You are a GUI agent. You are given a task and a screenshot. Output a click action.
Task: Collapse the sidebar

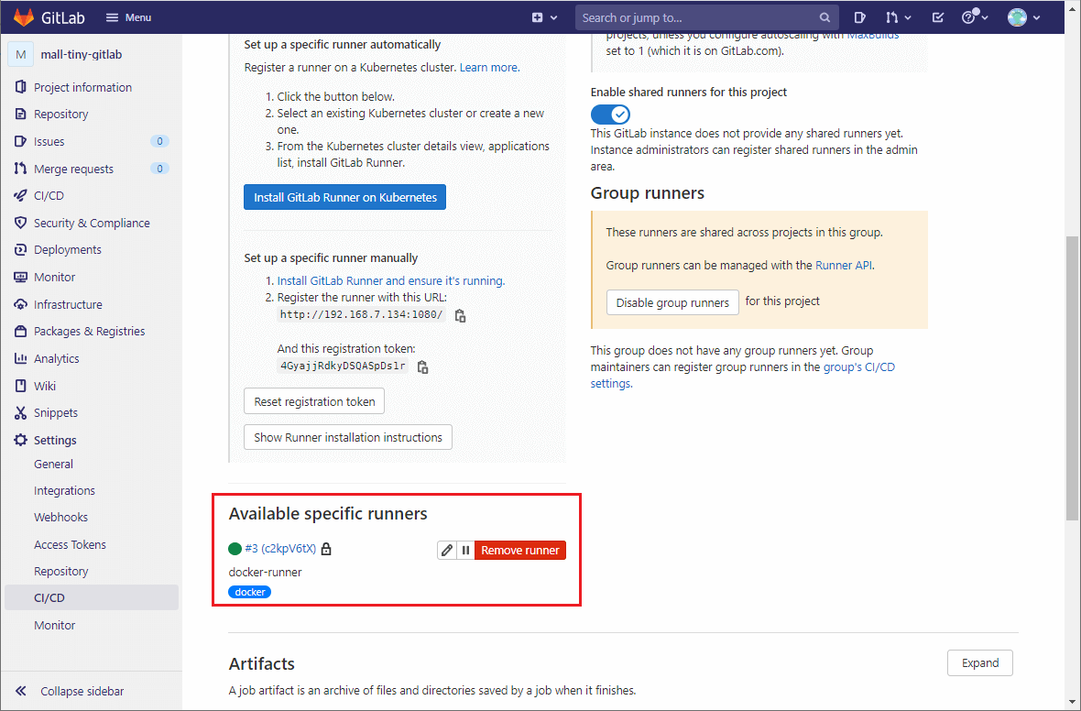tap(69, 691)
